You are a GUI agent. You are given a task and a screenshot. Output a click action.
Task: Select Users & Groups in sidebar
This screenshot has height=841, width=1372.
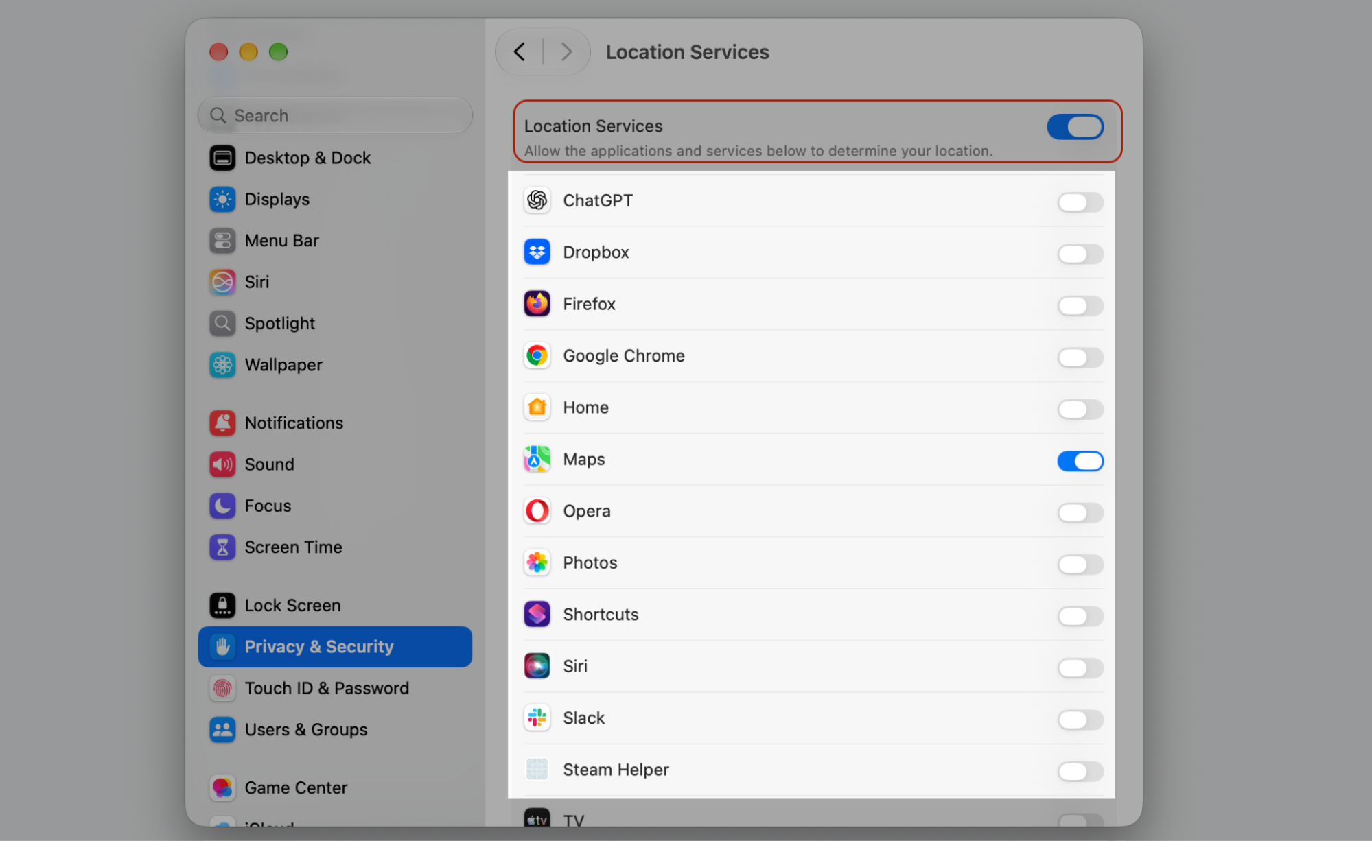[335, 730]
